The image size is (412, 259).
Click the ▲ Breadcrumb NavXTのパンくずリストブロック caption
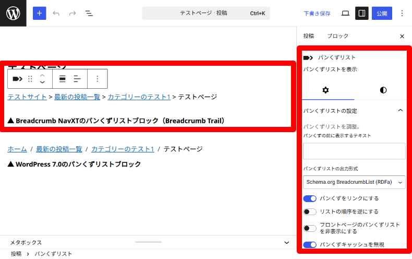pos(116,121)
